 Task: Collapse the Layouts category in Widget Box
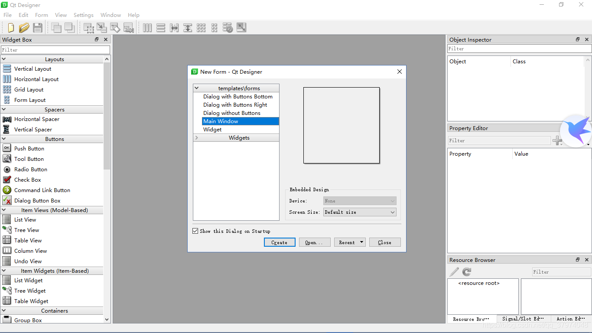point(4,59)
